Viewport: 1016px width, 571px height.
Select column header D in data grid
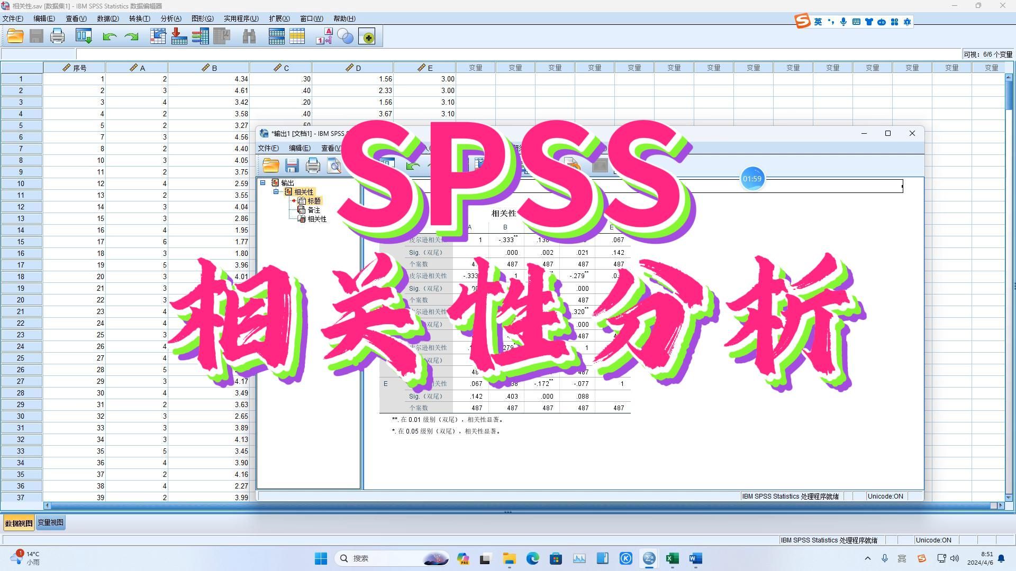click(x=353, y=68)
